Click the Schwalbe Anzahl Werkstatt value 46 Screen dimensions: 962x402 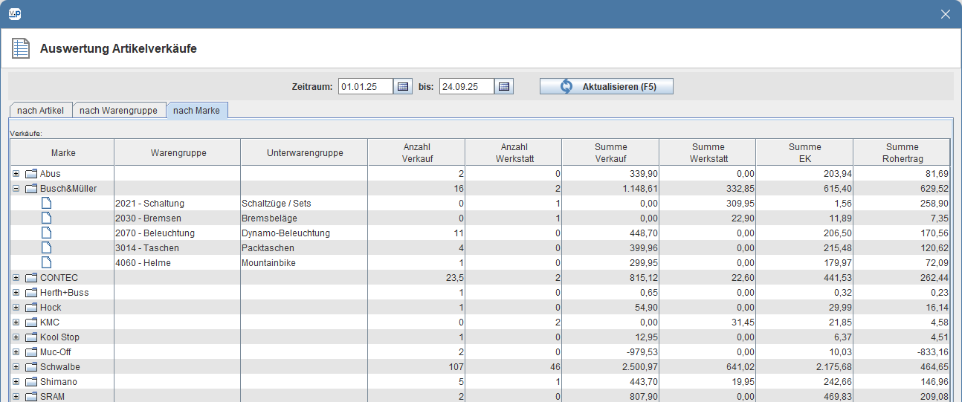click(555, 367)
